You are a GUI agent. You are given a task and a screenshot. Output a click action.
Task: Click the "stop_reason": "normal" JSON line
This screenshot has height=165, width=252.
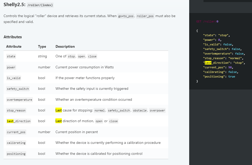(x=223, y=58)
